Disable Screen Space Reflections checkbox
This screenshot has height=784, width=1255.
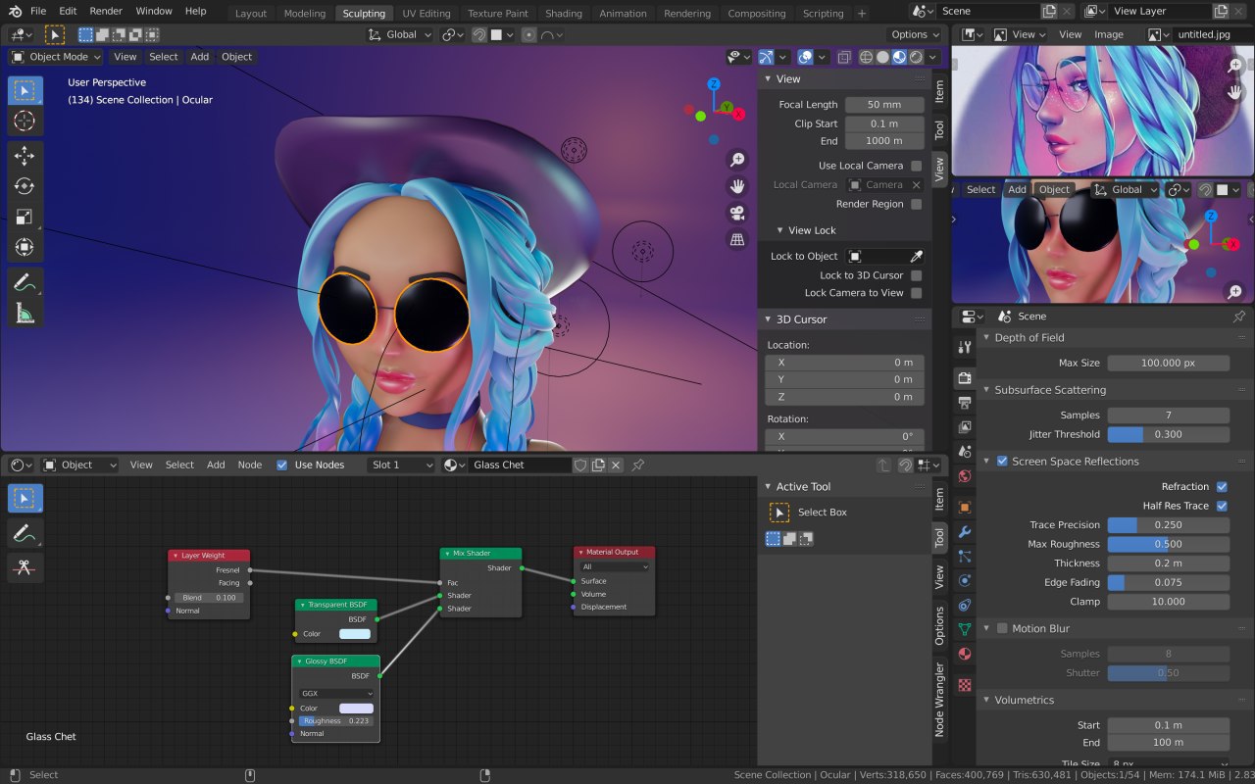pos(1002,461)
